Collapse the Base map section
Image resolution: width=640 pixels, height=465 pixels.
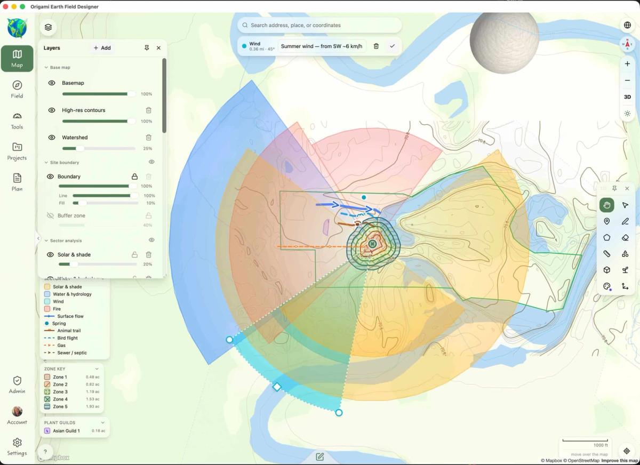click(x=46, y=68)
